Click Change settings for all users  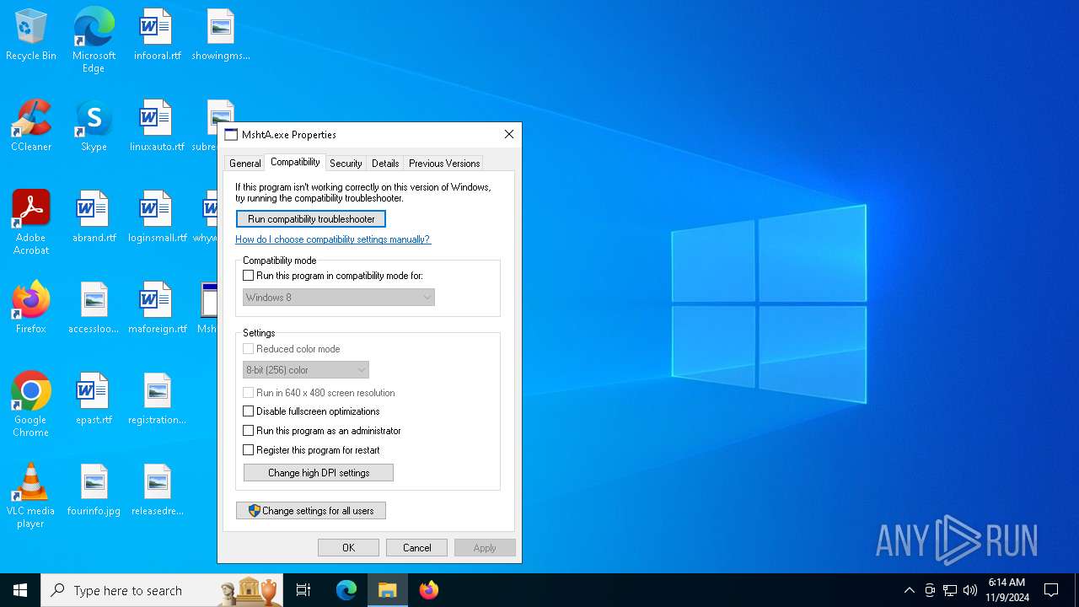311,511
